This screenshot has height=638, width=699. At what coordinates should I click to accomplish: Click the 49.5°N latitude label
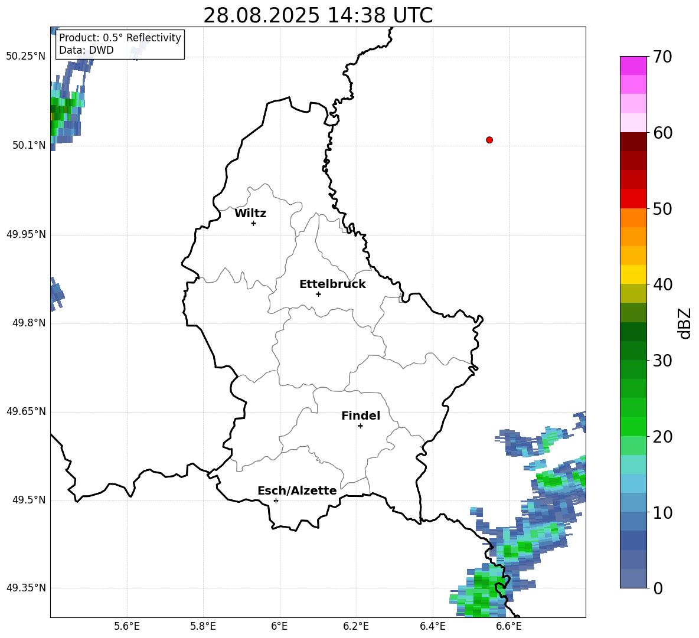29,500
